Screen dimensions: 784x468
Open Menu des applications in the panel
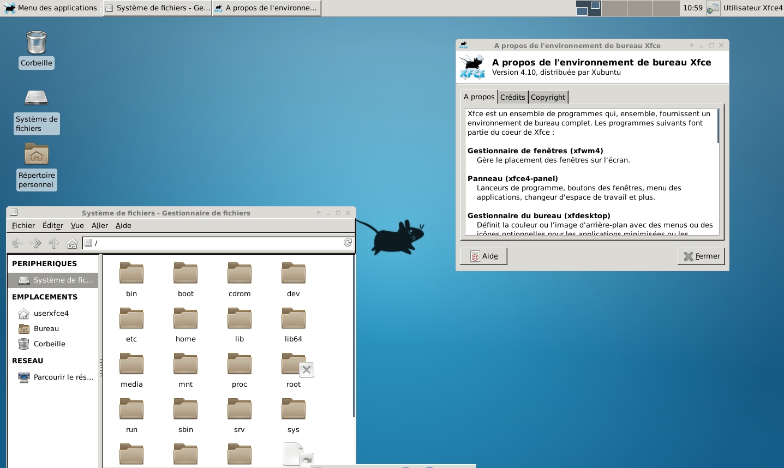pyautogui.click(x=51, y=8)
